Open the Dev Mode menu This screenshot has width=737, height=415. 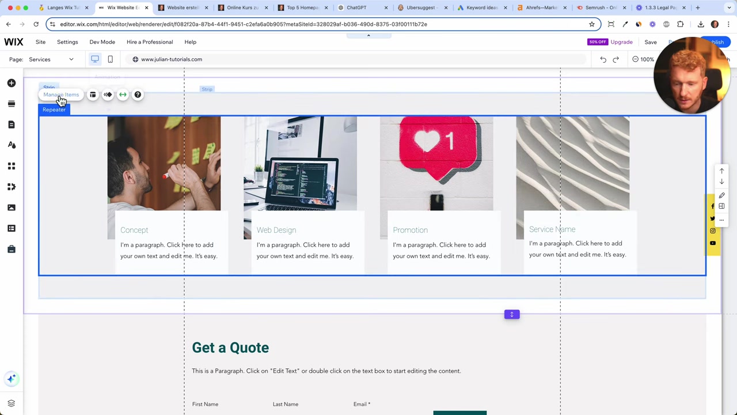pyautogui.click(x=102, y=42)
